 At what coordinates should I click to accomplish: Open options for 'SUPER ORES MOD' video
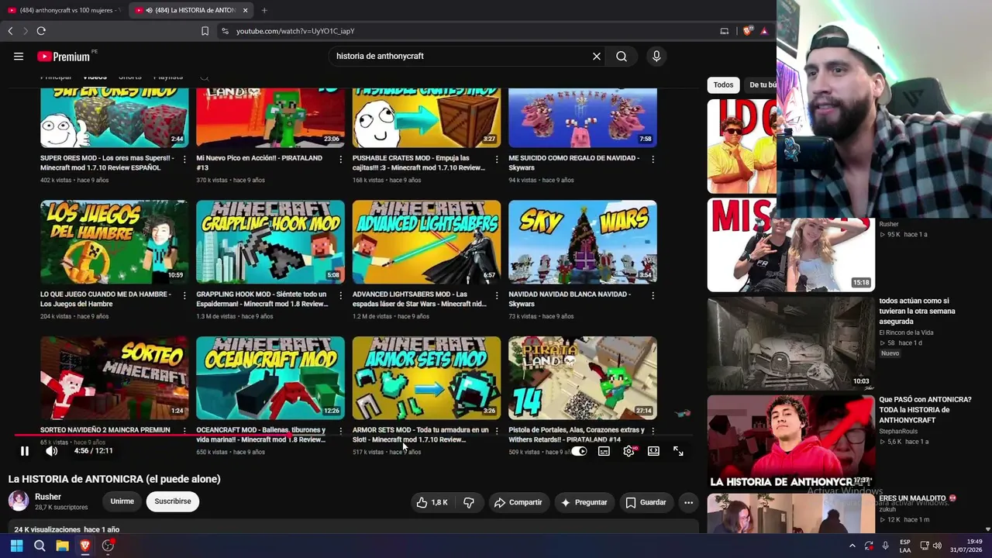click(184, 159)
